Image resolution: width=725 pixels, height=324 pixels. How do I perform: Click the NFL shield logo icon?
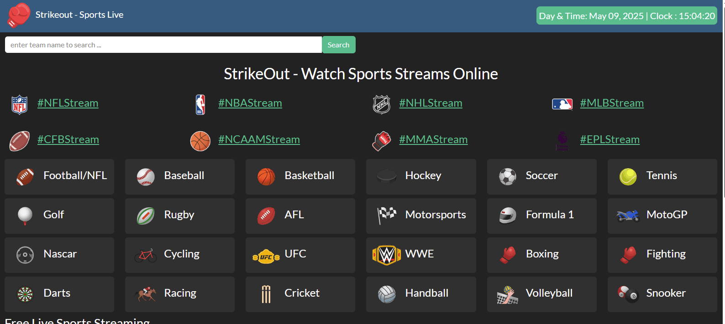click(20, 105)
